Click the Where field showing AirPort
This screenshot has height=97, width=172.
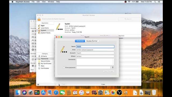pyautogui.click(x=95, y=56)
